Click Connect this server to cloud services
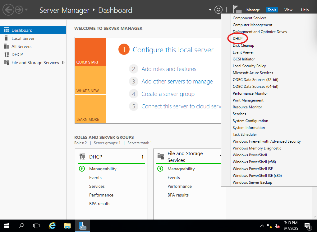 [181, 107]
